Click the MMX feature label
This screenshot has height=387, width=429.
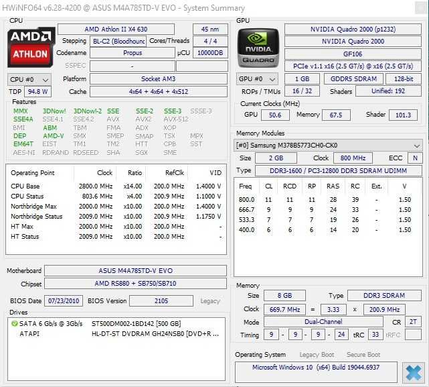click(x=21, y=111)
